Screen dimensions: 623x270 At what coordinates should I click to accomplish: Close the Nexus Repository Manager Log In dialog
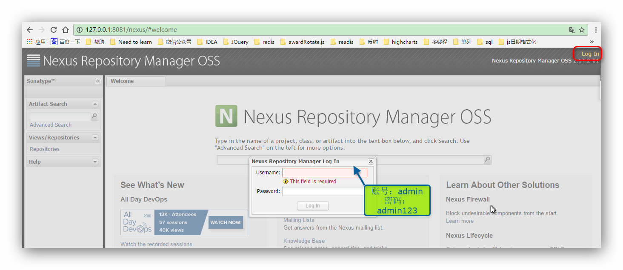click(371, 162)
